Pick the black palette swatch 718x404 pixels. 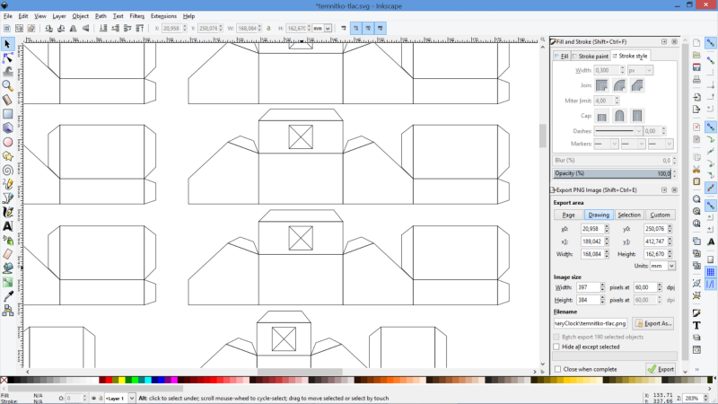click(11, 380)
